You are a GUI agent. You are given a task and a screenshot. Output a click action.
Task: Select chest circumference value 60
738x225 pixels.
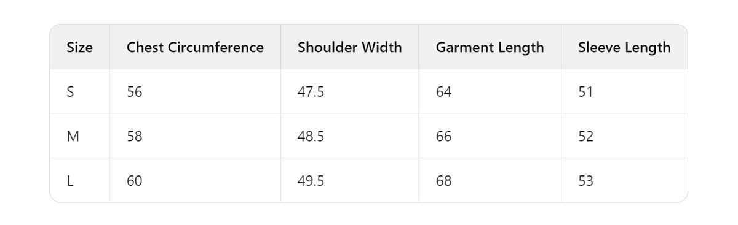[x=134, y=181]
